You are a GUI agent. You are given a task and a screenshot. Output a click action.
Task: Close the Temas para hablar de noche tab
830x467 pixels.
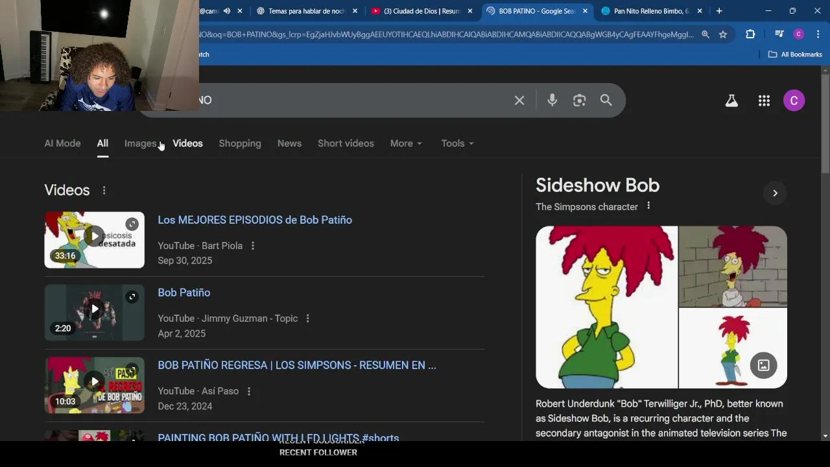[355, 11]
